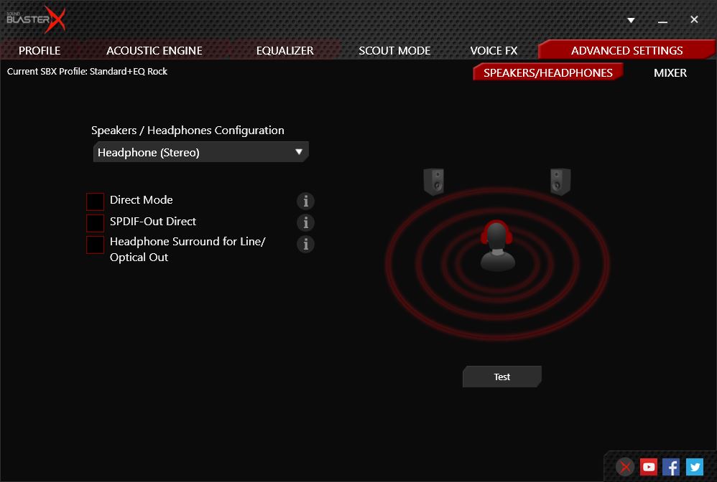717x482 pixels.
Task: Open the Twitter link icon
Action: pos(694,467)
